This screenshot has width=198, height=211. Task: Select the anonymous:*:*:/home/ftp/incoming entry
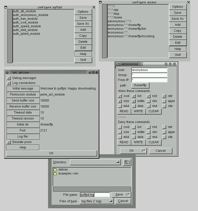131,36
